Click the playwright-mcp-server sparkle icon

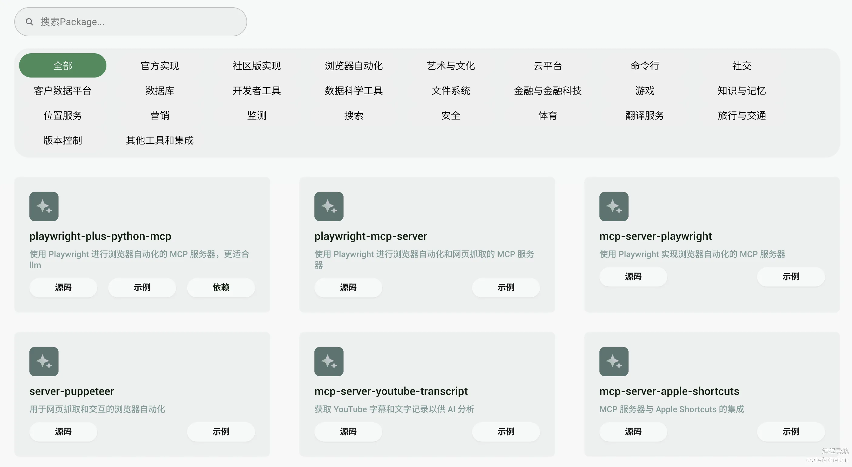[x=329, y=207]
